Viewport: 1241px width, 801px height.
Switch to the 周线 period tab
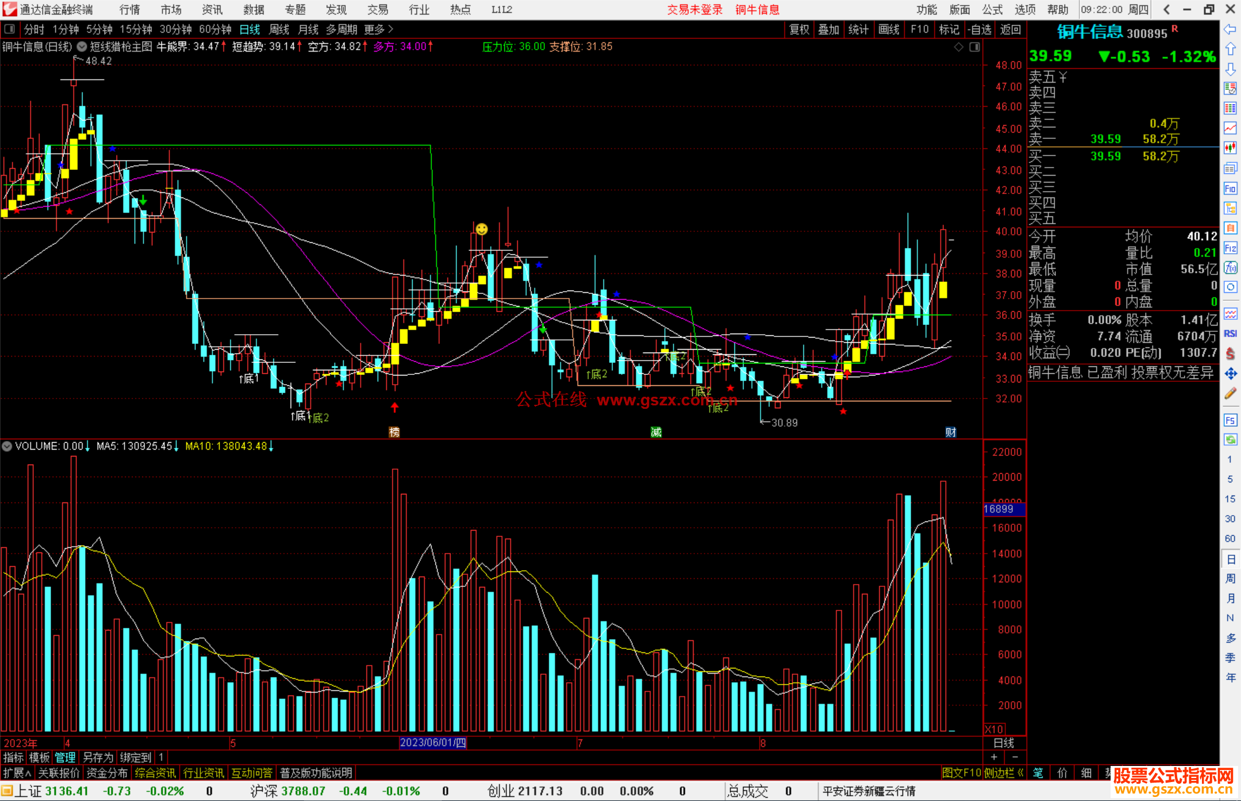279,29
